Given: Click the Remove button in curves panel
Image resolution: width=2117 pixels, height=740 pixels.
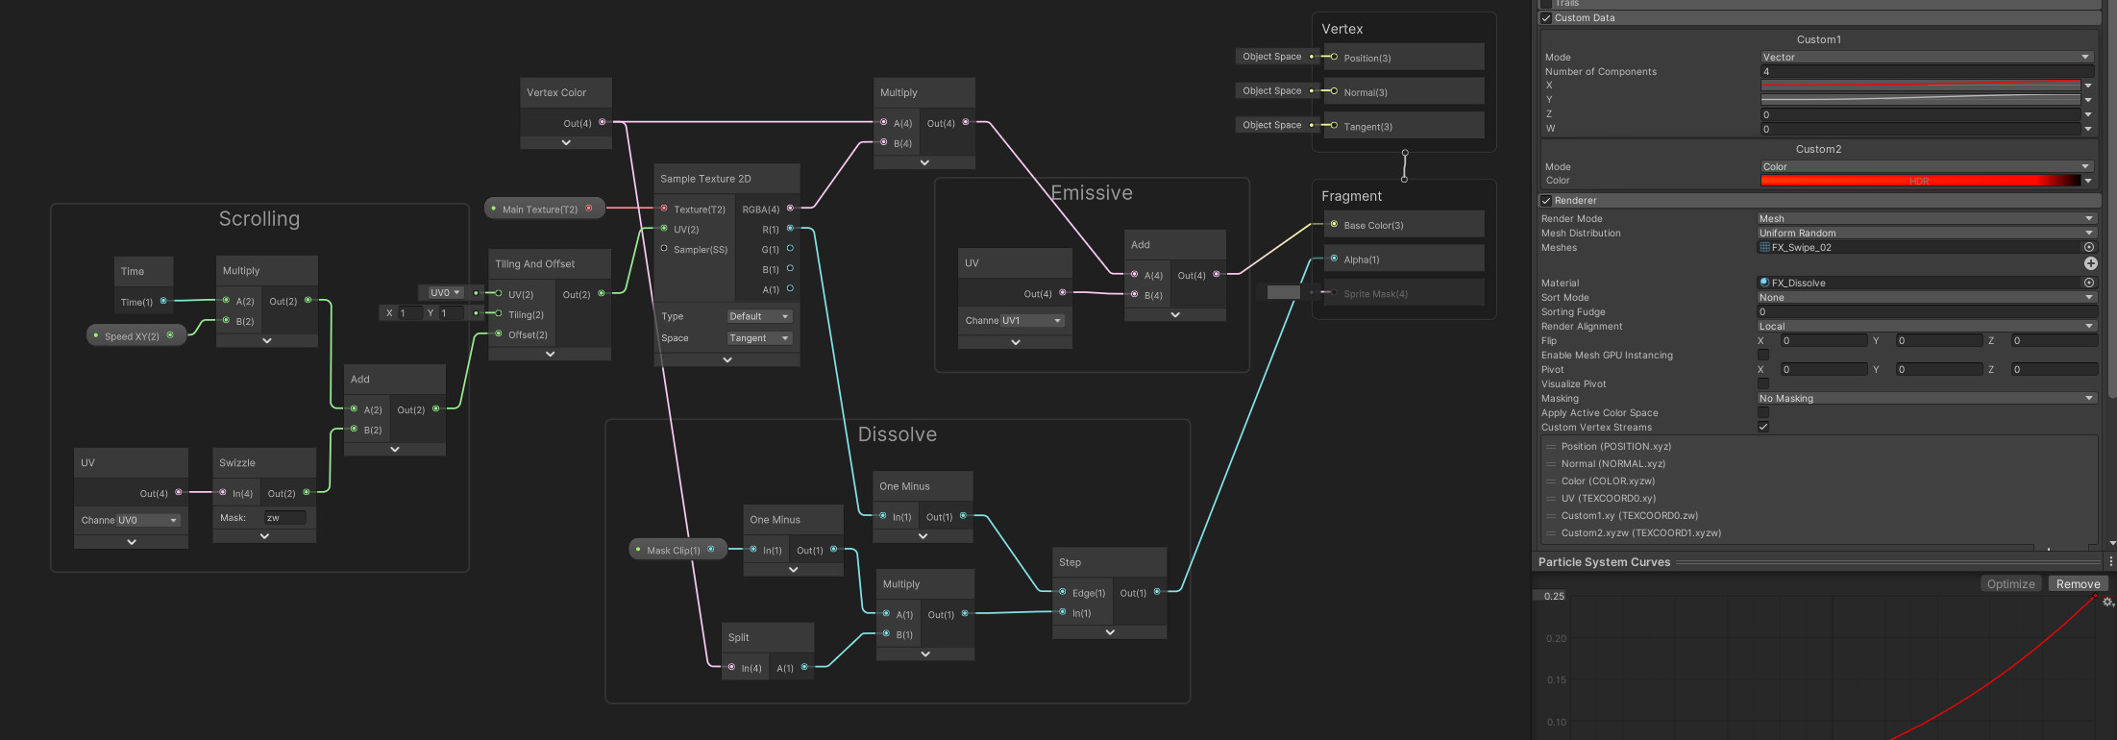Looking at the screenshot, I should point(2078,583).
